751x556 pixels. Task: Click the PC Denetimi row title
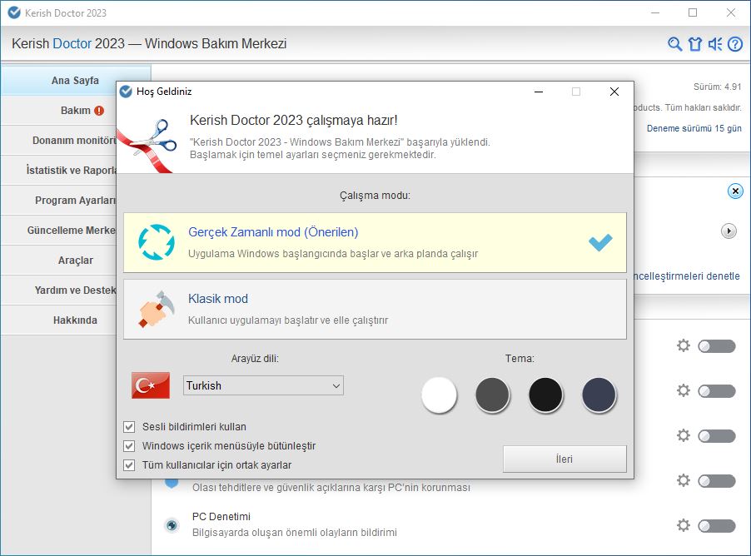(x=221, y=516)
